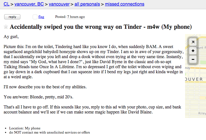
Task: Click the '7 hours ago' timestamp
Action: (x=76, y=17)
